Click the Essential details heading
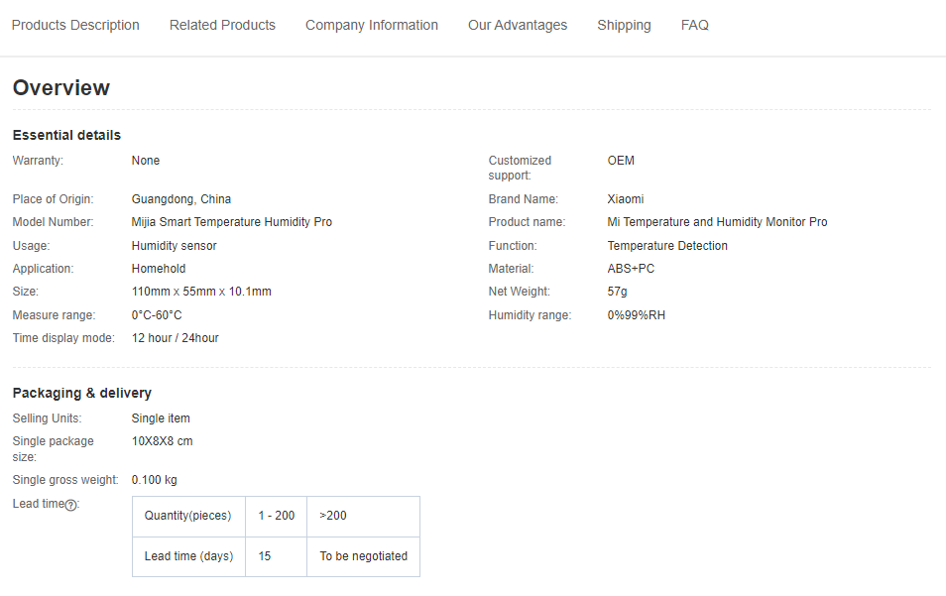 pos(67,135)
